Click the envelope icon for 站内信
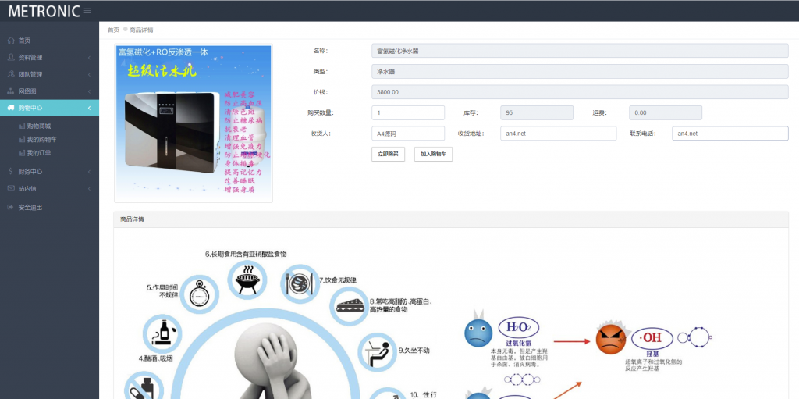Viewport: 799px width, 399px height. tap(9, 188)
